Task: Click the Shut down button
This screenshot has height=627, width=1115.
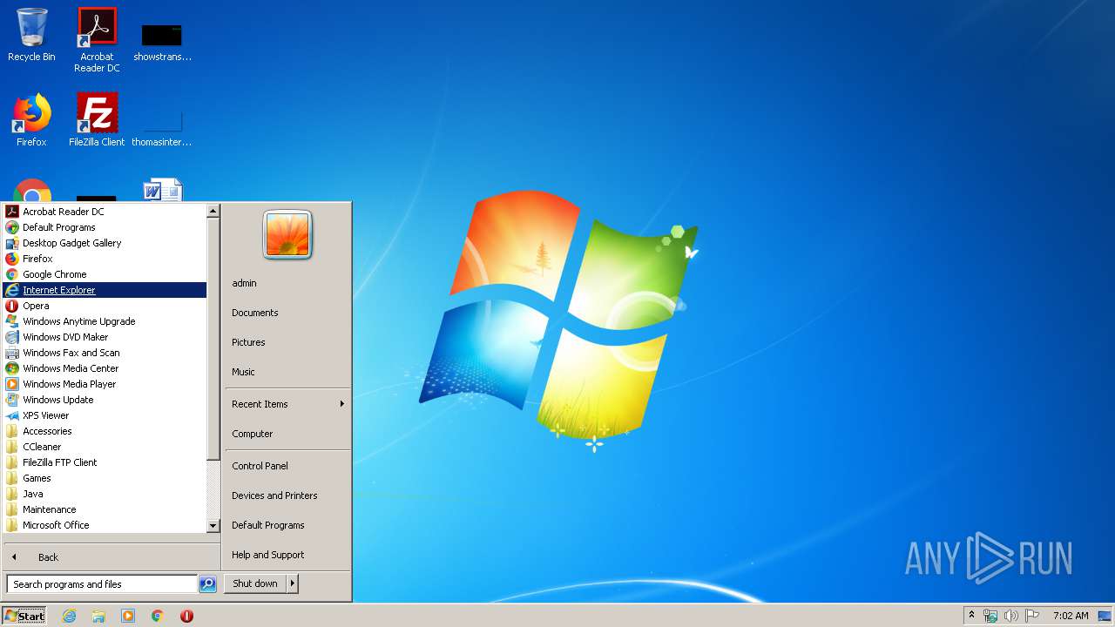Action: pos(255,583)
